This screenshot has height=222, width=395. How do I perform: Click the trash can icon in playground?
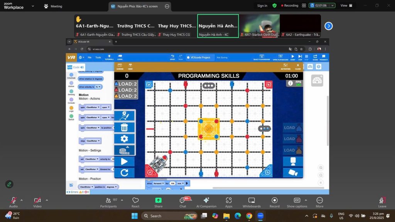125,127
